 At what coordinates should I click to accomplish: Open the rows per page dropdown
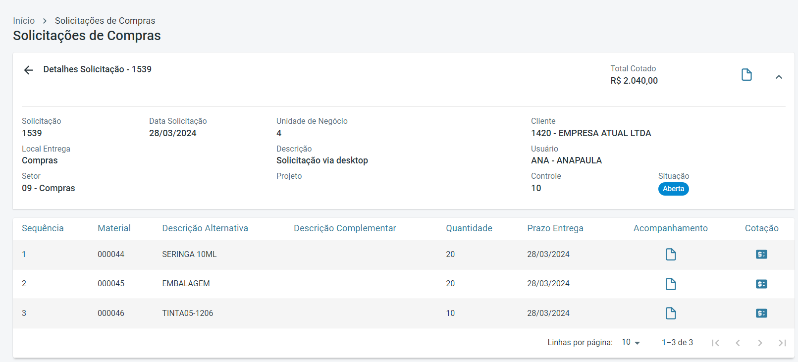[631, 342]
